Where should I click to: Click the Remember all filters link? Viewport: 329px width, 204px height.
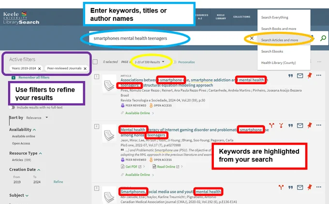[34, 77]
